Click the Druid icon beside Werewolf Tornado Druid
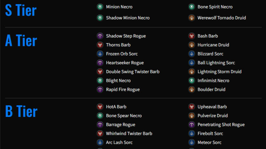This screenshot has width=266, height=149. (x=192, y=18)
